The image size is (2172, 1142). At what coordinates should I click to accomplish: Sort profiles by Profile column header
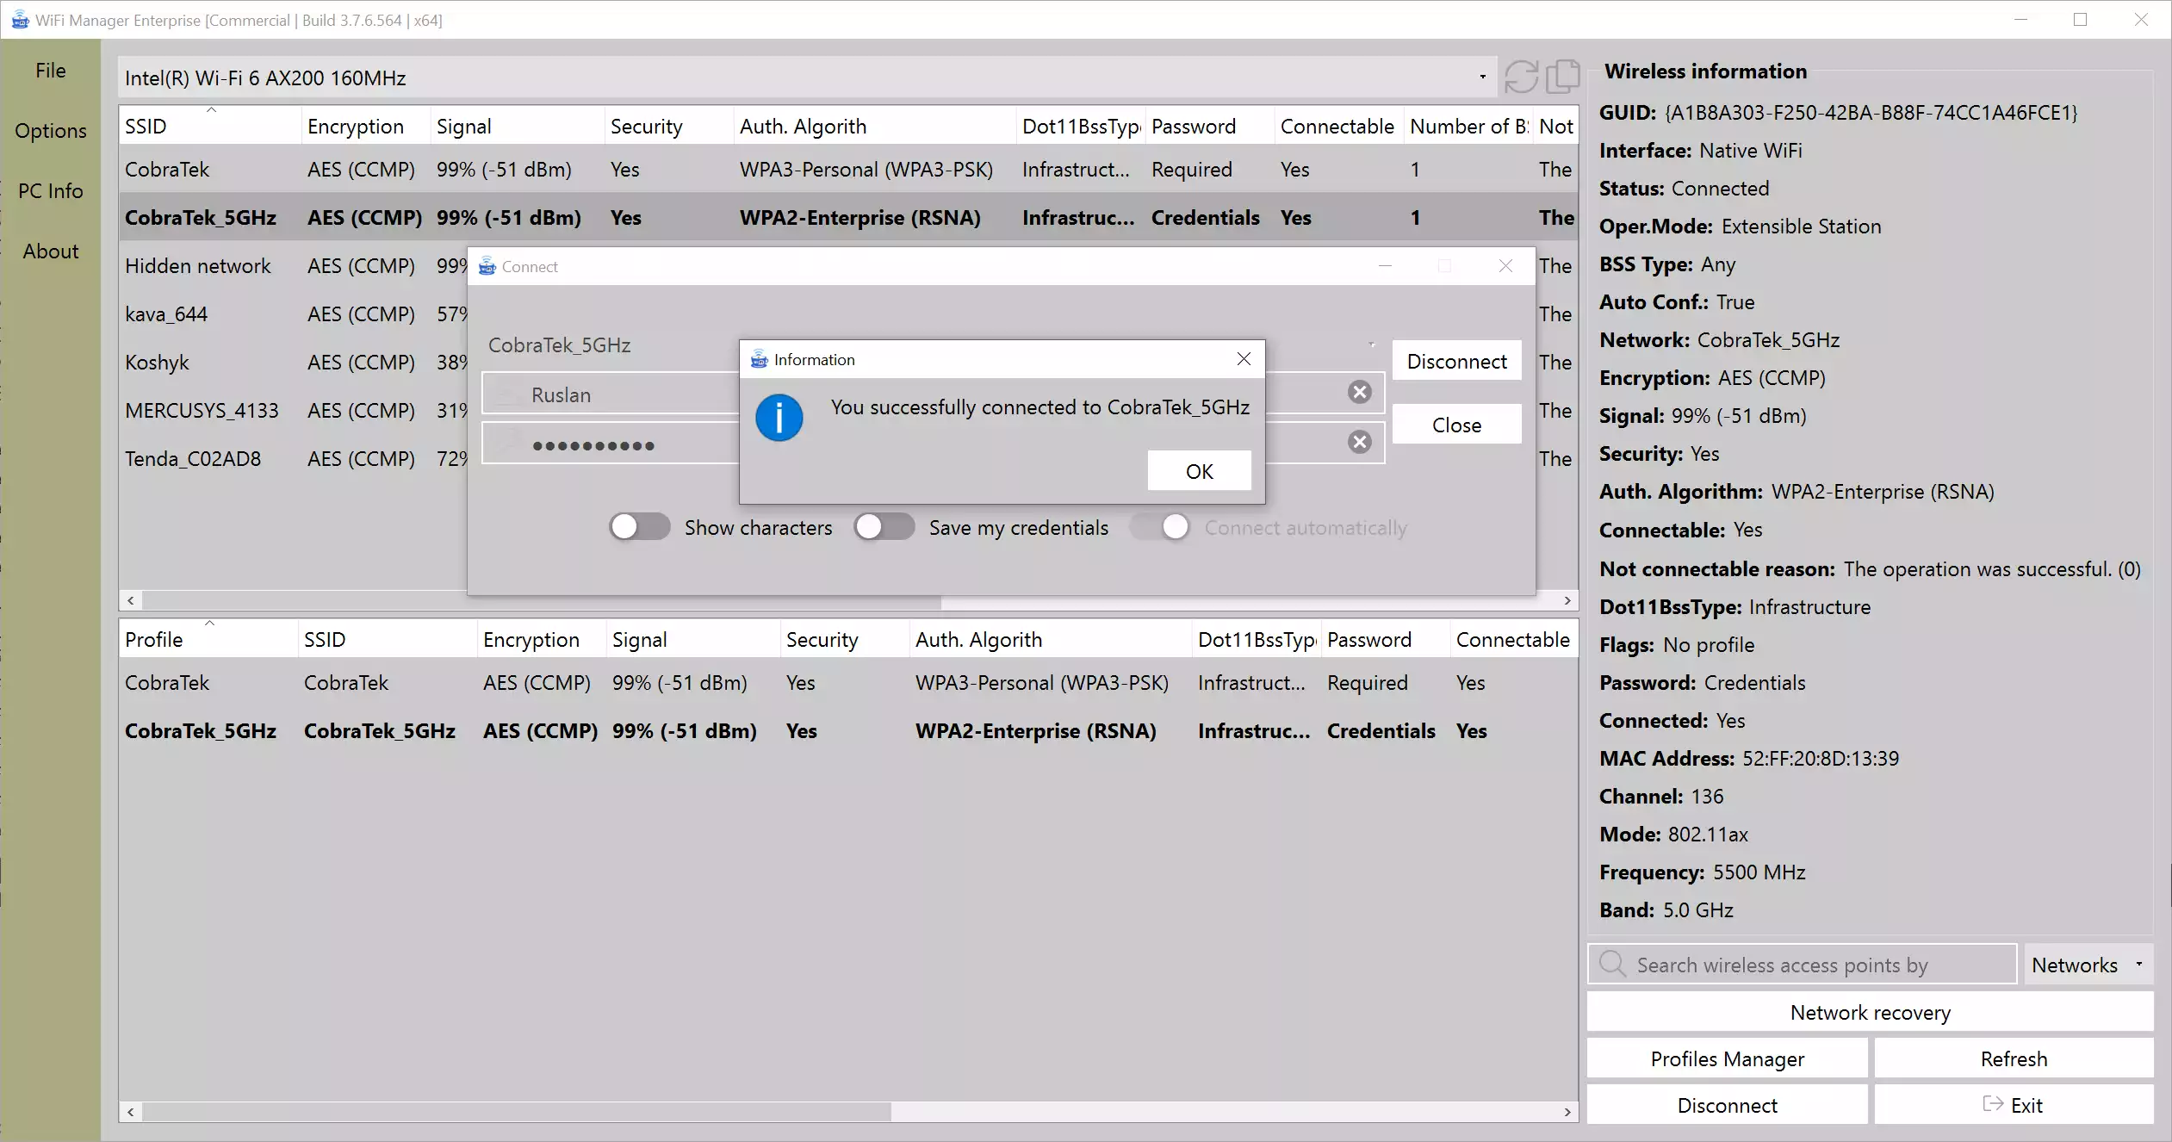(208, 639)
